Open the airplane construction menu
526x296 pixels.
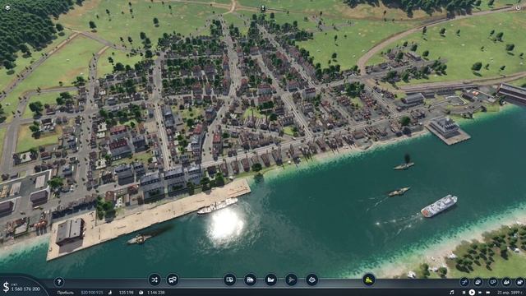coord(291,280)
